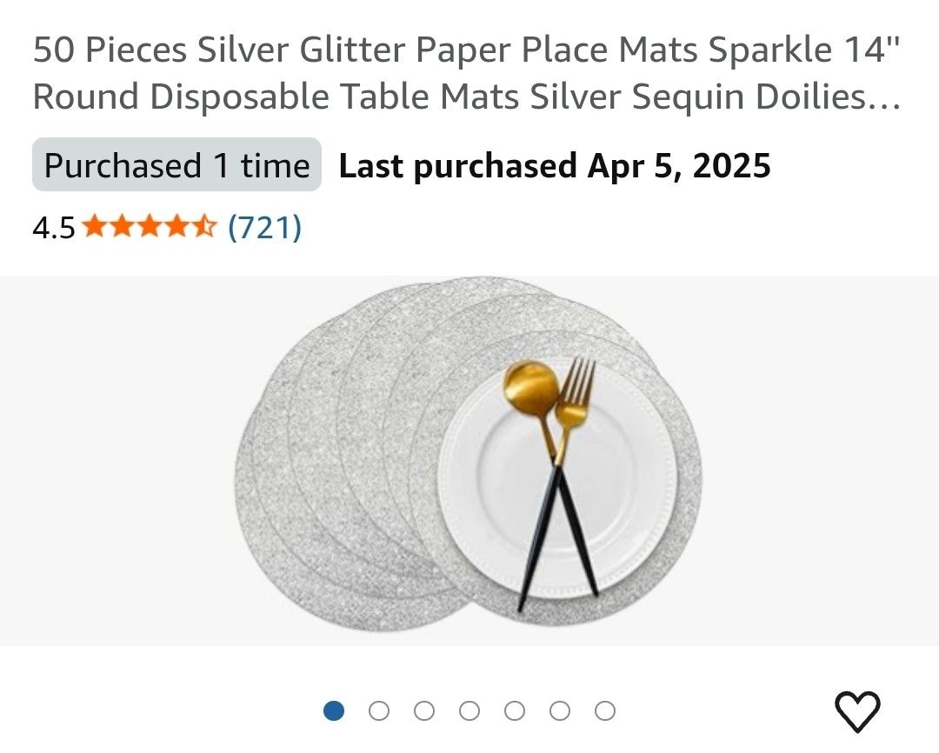Click the Last purchased Apr 5, 2025 text
939x753 pixels.
[x=554, y=164]
